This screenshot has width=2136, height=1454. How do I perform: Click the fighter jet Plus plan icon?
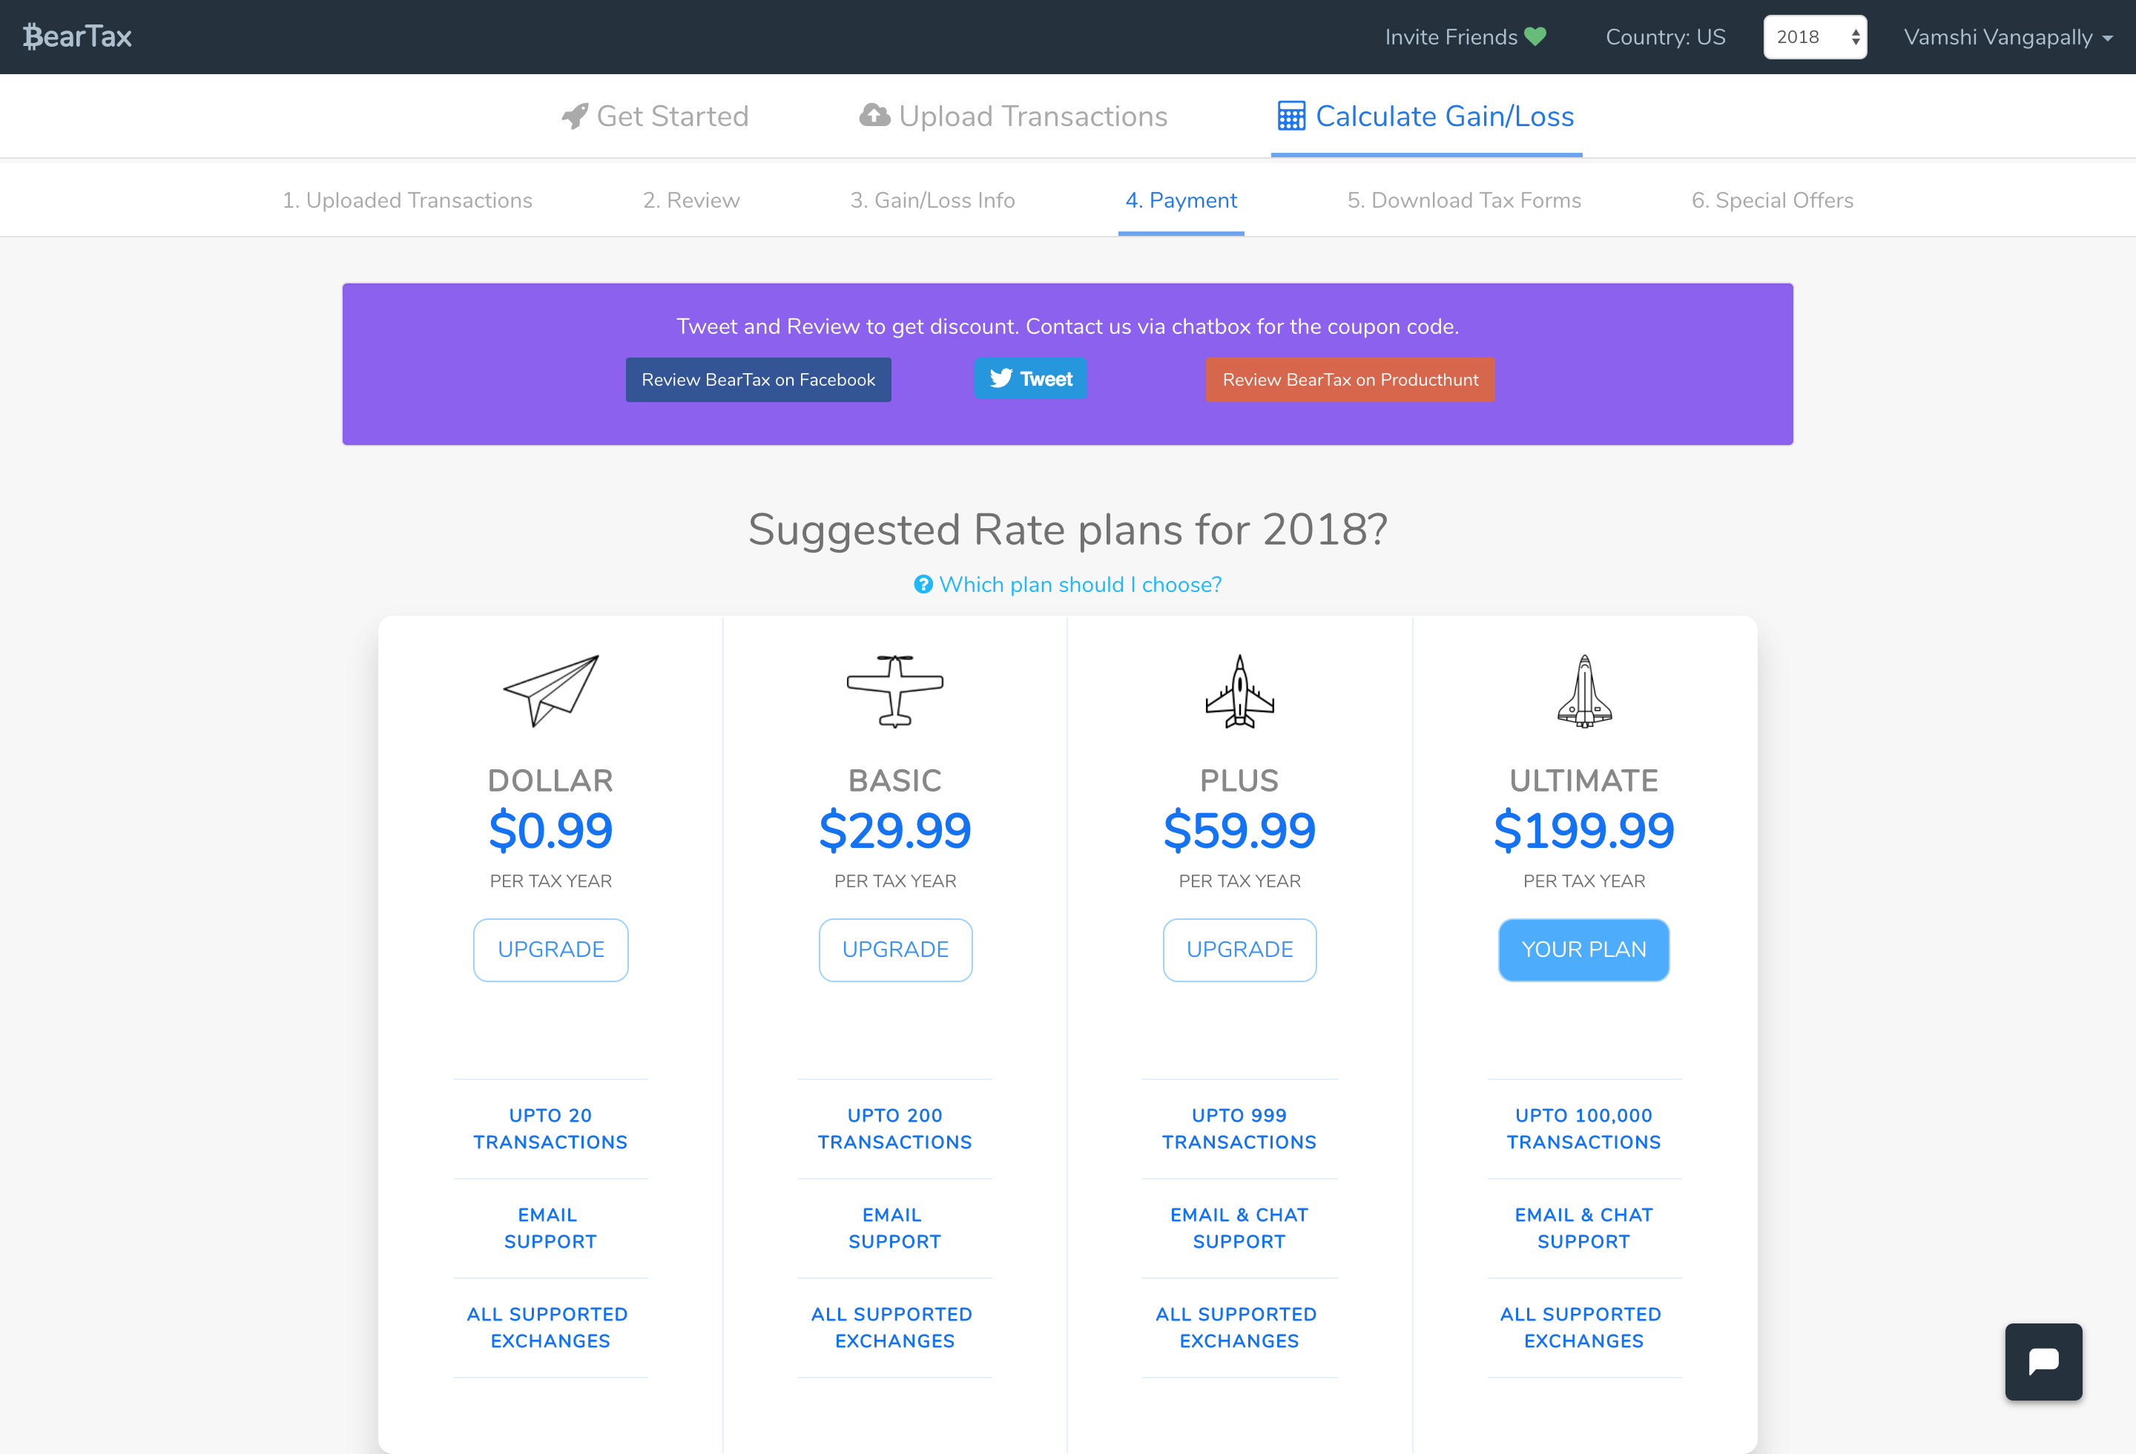click(x=1239, y=691)
